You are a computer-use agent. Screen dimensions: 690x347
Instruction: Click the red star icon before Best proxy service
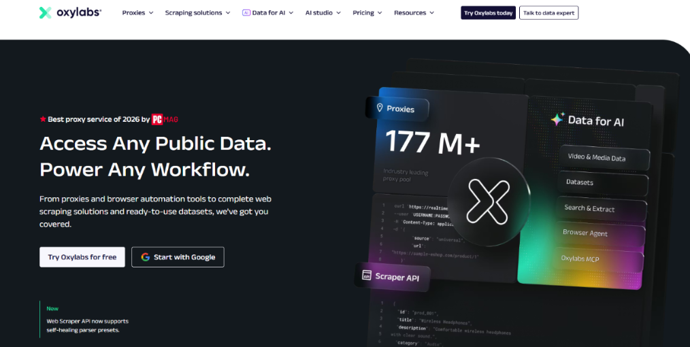[x=43, y=119]
